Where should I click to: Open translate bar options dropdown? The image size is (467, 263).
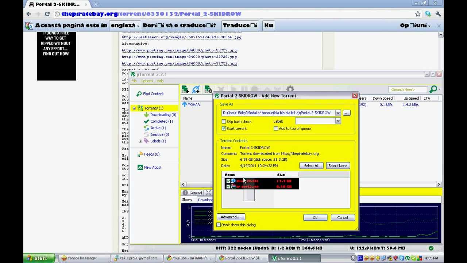(x=415, y=26)
